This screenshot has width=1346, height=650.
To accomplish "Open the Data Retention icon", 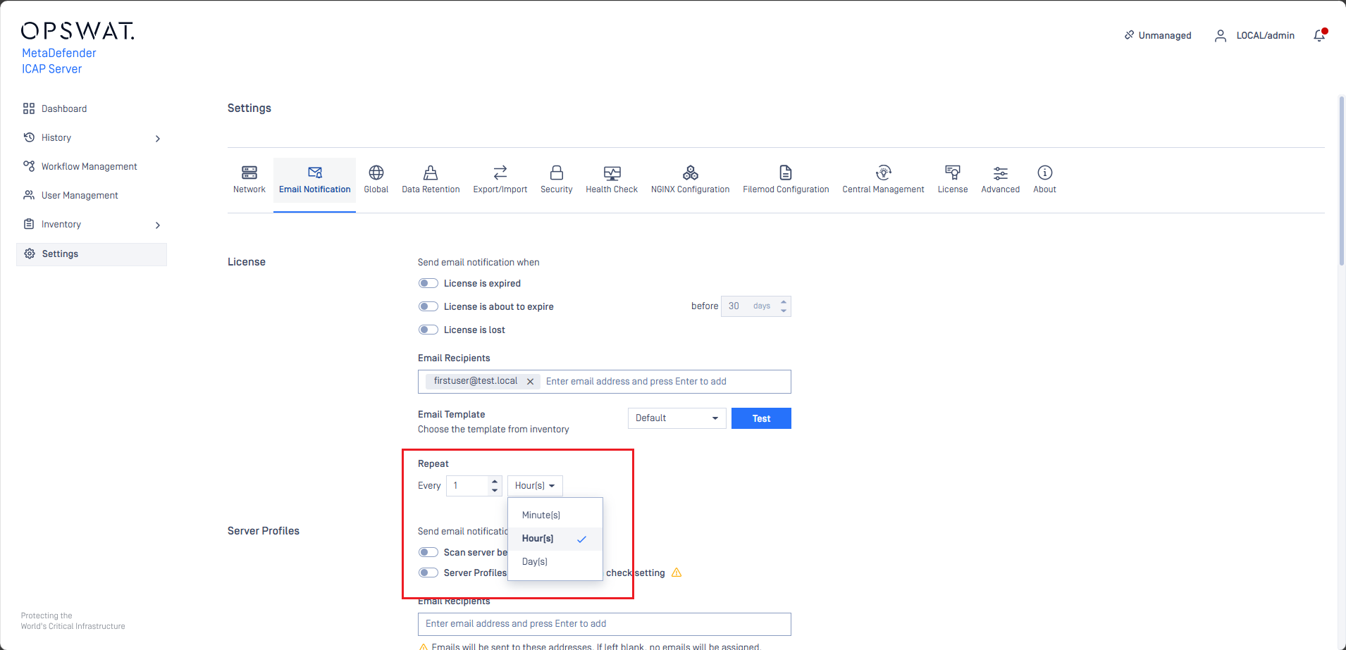I will tap(431, 173).
